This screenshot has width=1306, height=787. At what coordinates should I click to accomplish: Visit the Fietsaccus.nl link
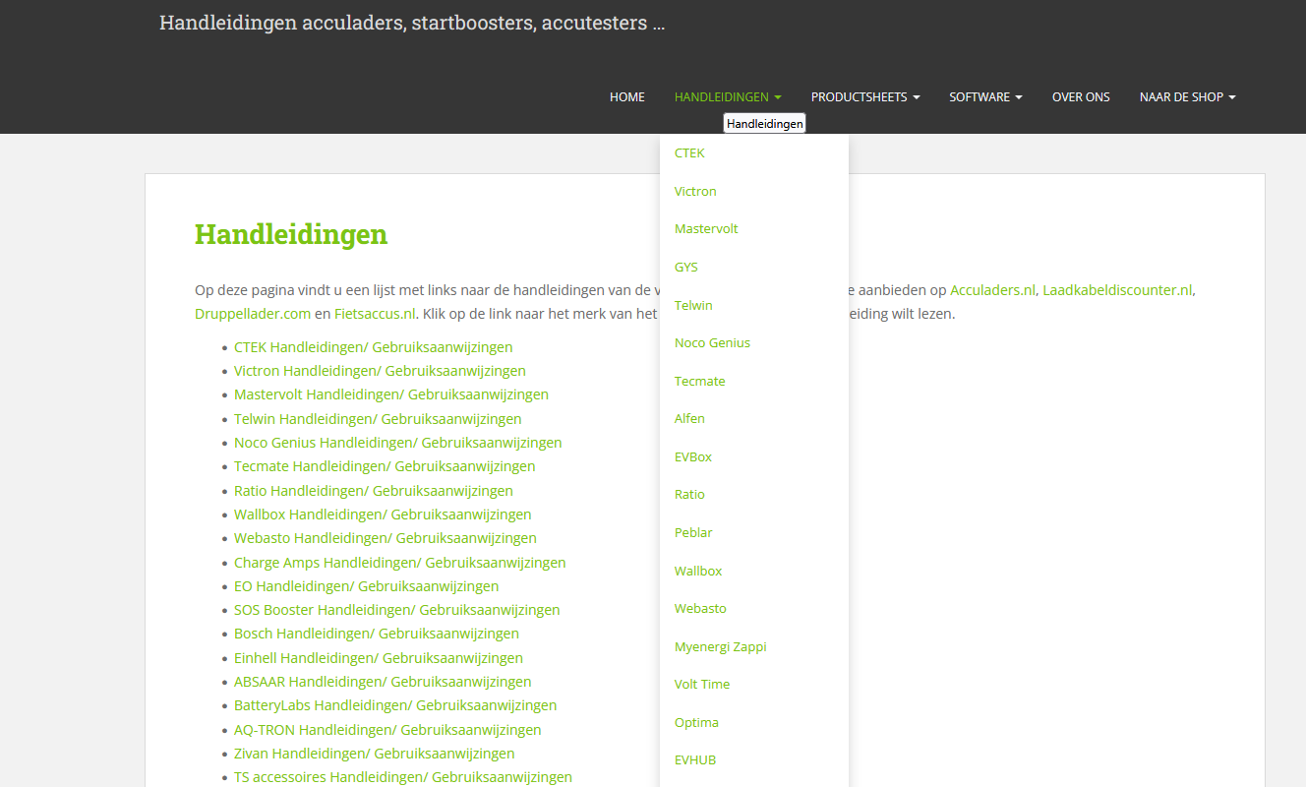tap(376, 315)
